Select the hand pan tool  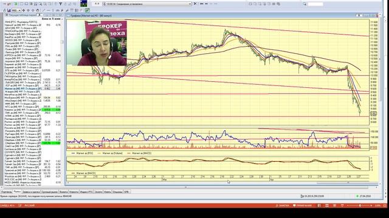(38, 10)
